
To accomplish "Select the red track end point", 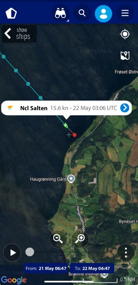I will (74, 135).
